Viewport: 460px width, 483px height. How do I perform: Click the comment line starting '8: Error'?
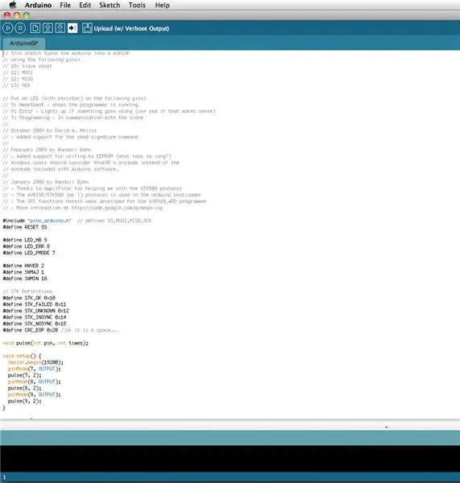[109, 111]
